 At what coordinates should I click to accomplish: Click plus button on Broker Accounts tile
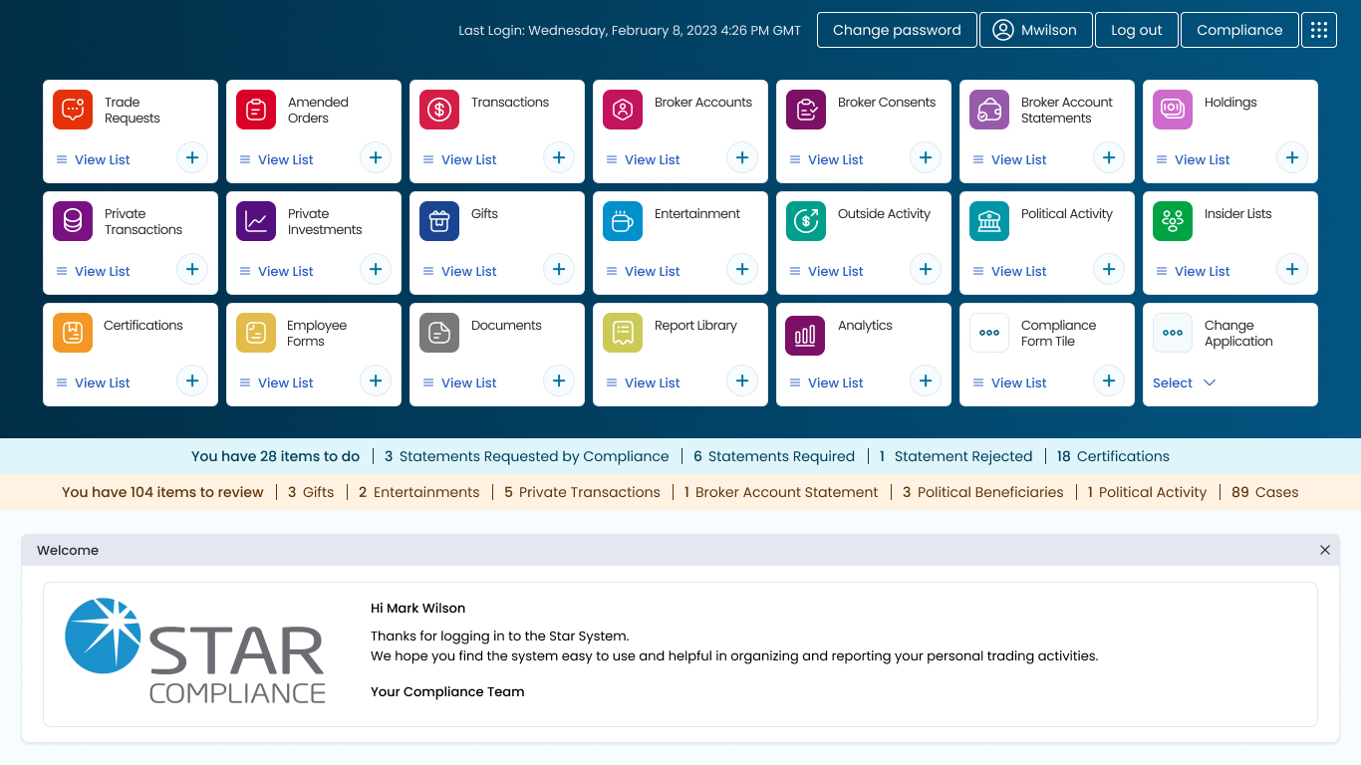[x=742, y=157]
